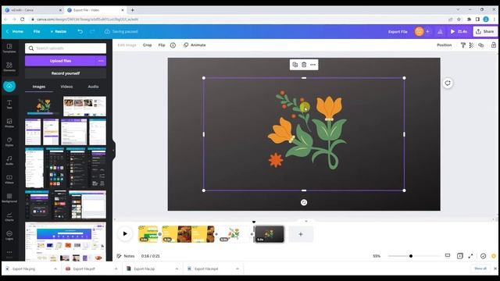The image size is (500, 281).
Task: Open the Text panel in sidebar
Action: coord(9,104)
